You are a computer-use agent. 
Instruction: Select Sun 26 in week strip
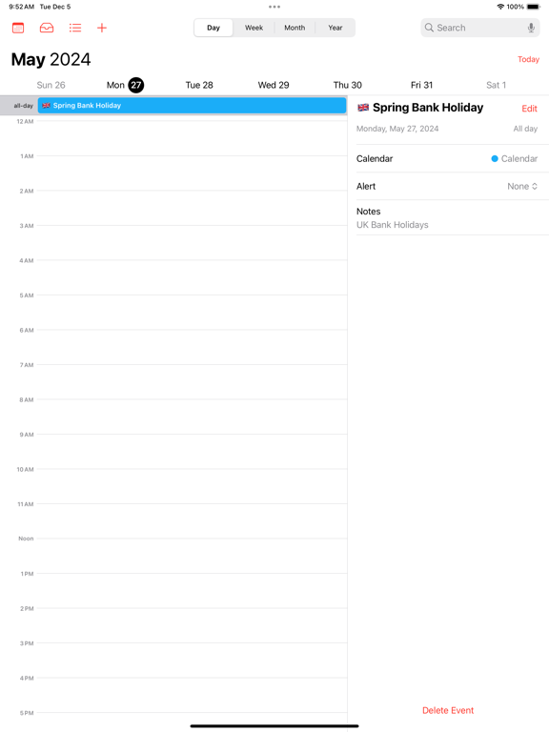tap(51, 85)
